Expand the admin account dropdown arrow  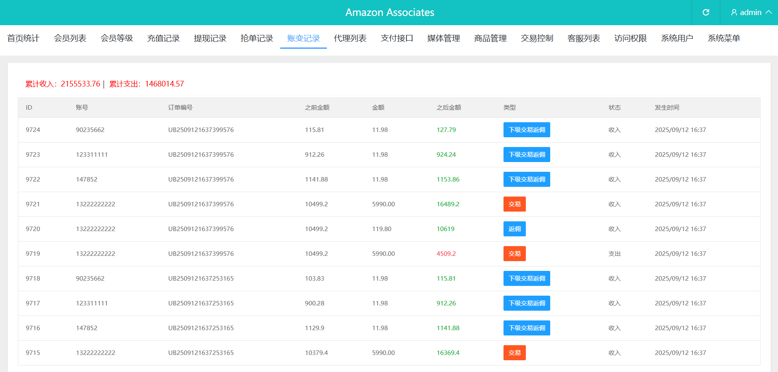click(768, 13)
